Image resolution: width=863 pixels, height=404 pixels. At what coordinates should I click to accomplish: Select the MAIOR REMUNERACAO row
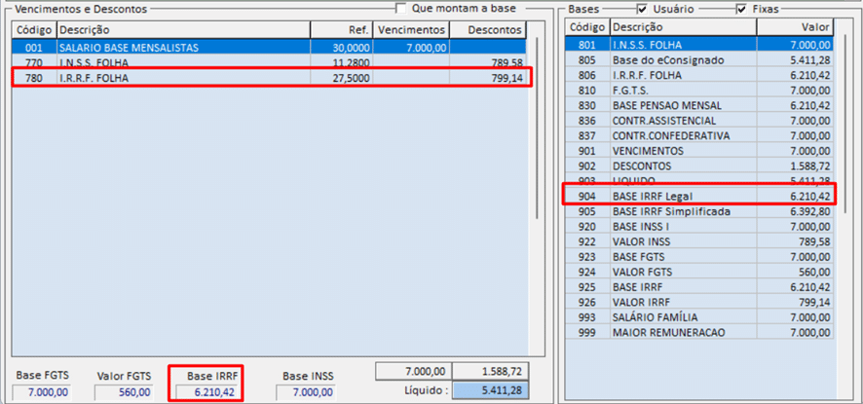699,333
